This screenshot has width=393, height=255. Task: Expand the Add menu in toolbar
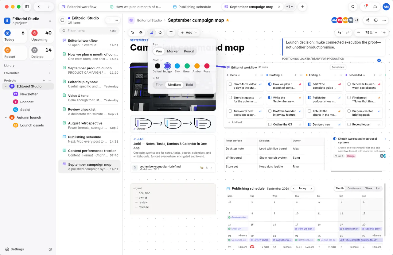(189, 33)
